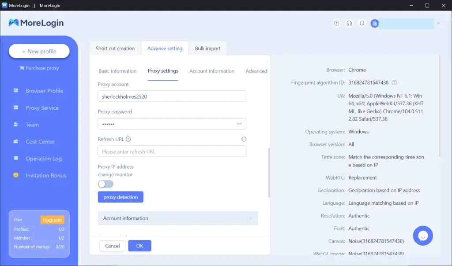Click the UA string Mozilla/5.0 text
Screen dimensions: 452x266
pos(386,107)
